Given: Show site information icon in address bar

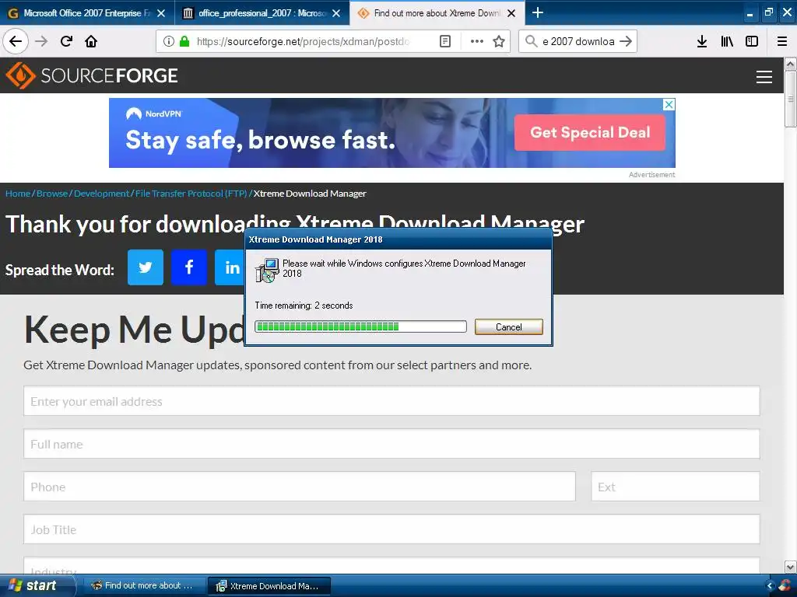Looking at the screenshot, I should pyautogui.click(x=169, y=41).
